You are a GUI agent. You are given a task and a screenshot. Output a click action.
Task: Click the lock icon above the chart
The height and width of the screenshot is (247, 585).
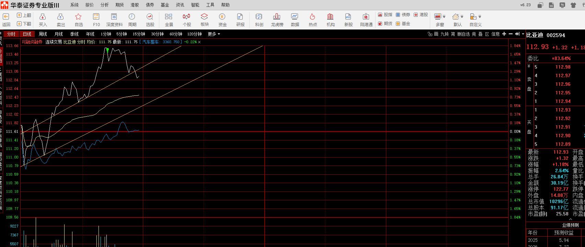click(x=430, y=34)
